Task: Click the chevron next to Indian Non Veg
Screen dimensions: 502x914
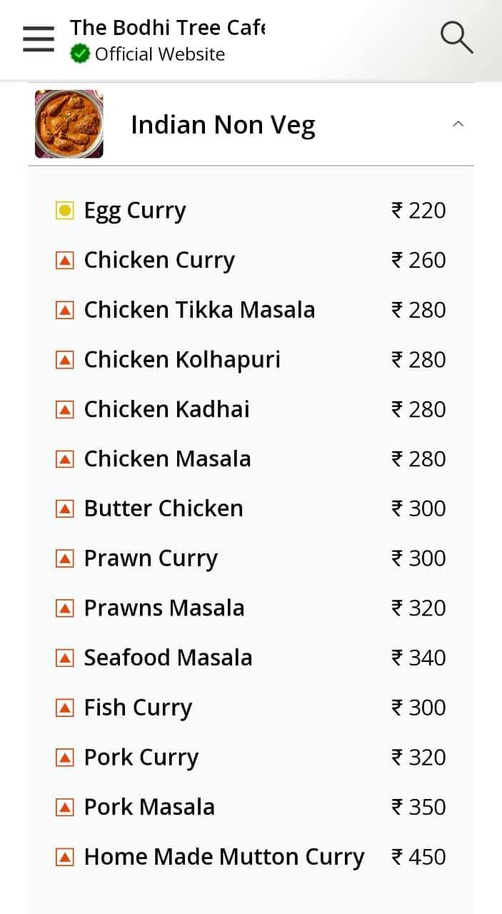Action: tap(458, 124)
